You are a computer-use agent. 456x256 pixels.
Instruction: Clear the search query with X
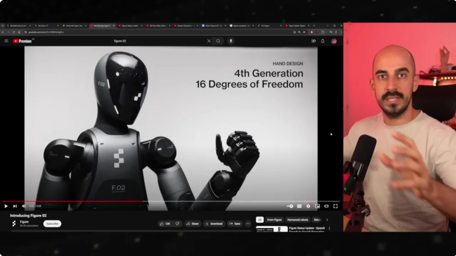[x=209, y=41]
